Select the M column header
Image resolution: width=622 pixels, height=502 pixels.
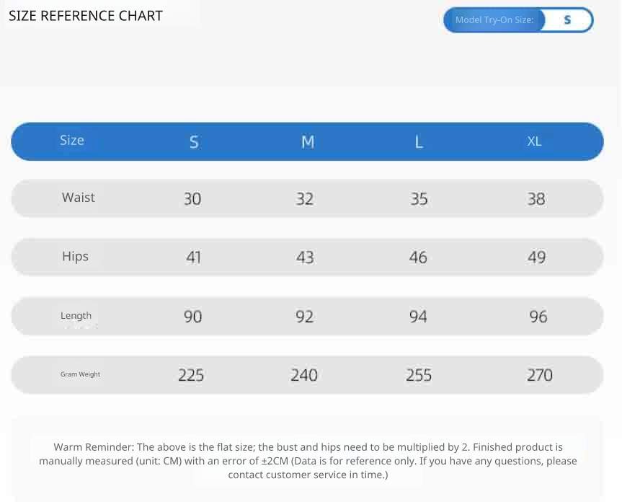pyautogui.click(x=308, y=142)
